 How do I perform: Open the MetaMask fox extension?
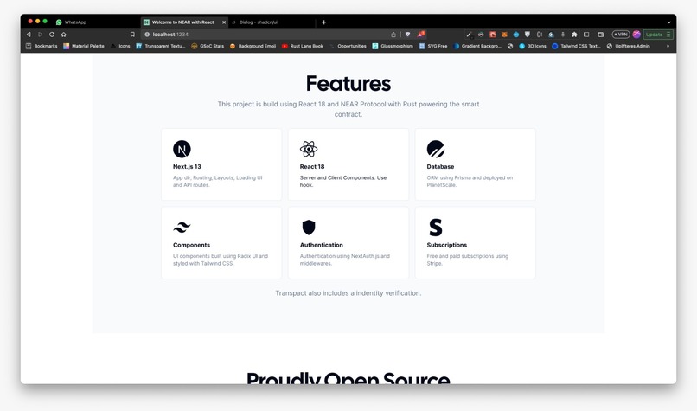click(x=504, y=35)
